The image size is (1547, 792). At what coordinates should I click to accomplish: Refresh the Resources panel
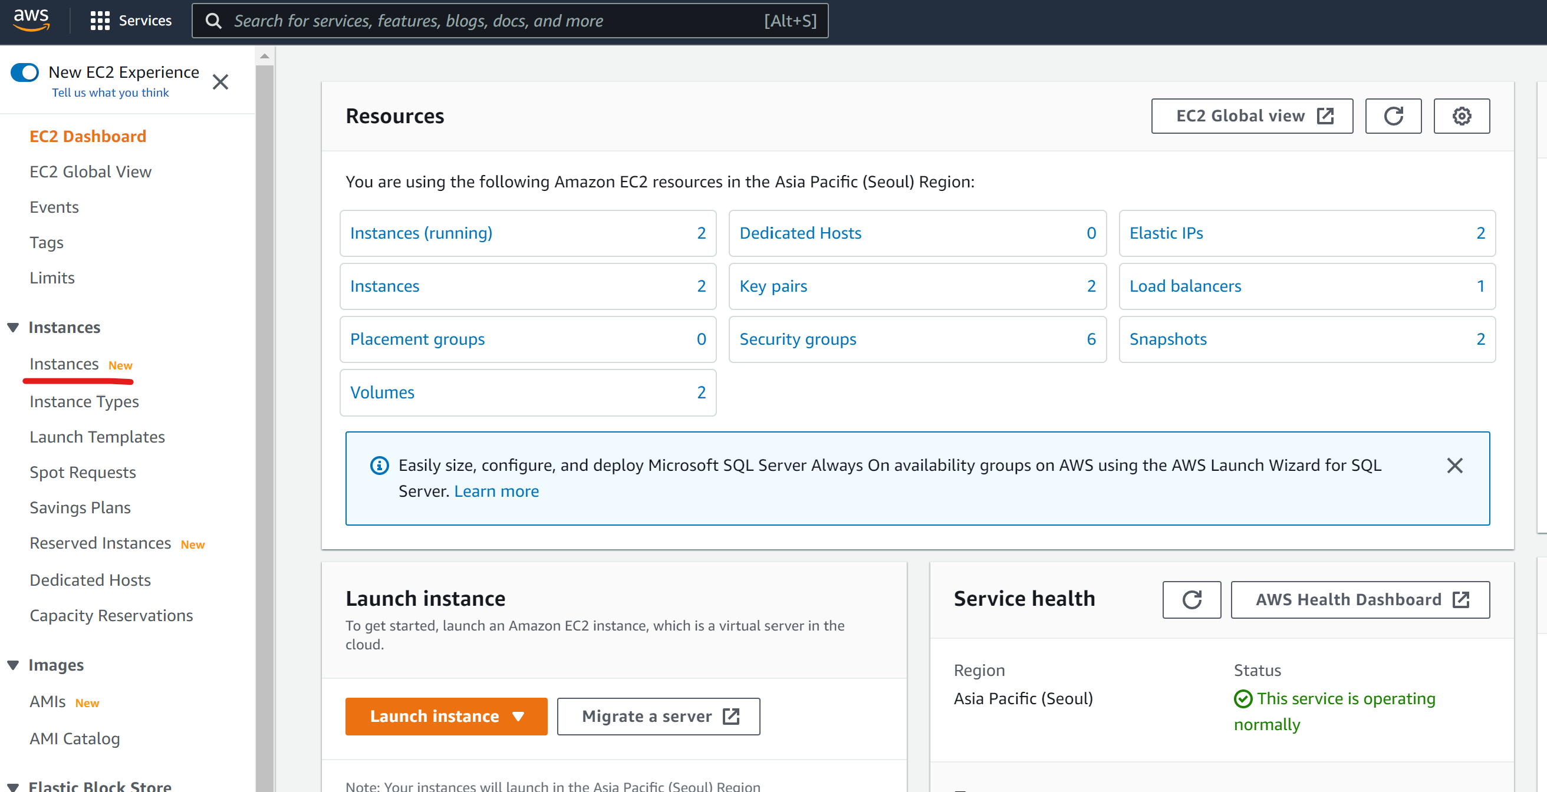coord(1393,116)
